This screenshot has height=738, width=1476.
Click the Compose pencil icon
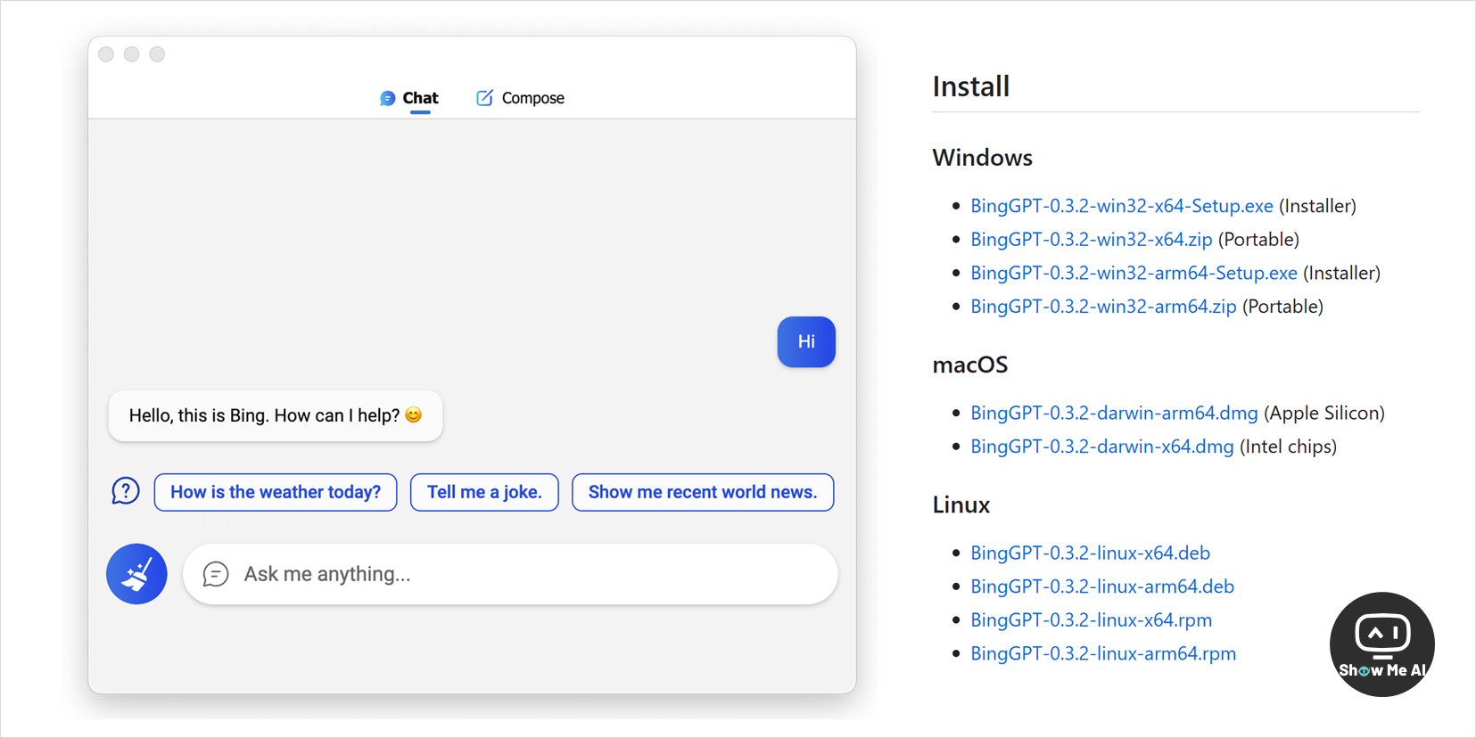pos(484,98)
